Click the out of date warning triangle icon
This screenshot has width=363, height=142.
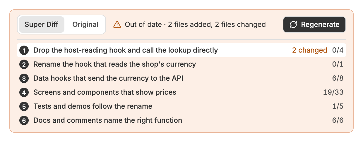pyautogui.click(x=117, y=25)
